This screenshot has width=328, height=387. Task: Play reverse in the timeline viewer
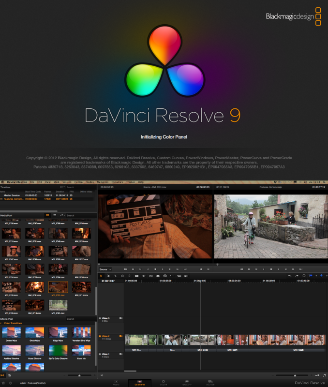pos(264,269)
